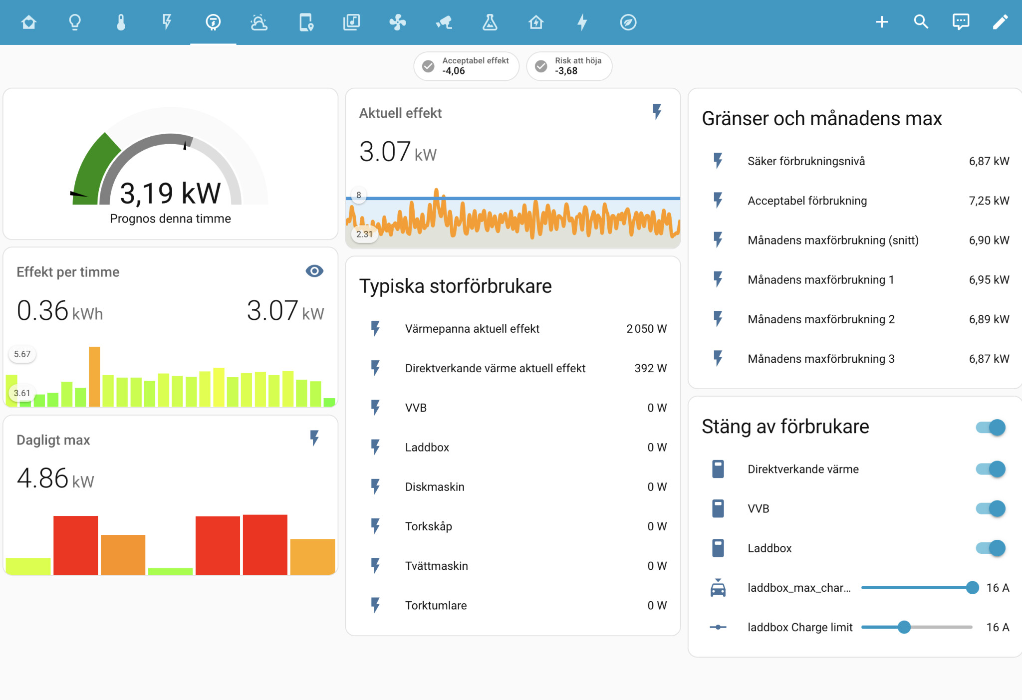Click the Acceptabel effekt badge
Screen dimensions: 1022x700
466,66
